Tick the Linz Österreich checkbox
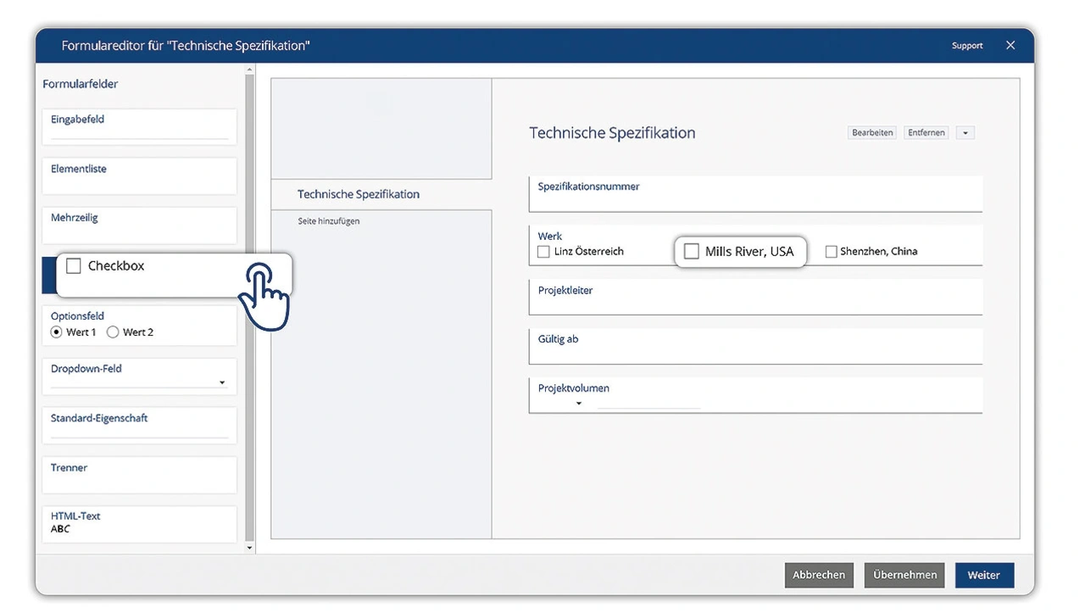This screenshot has height=613, width=1085. coord(544,252)
